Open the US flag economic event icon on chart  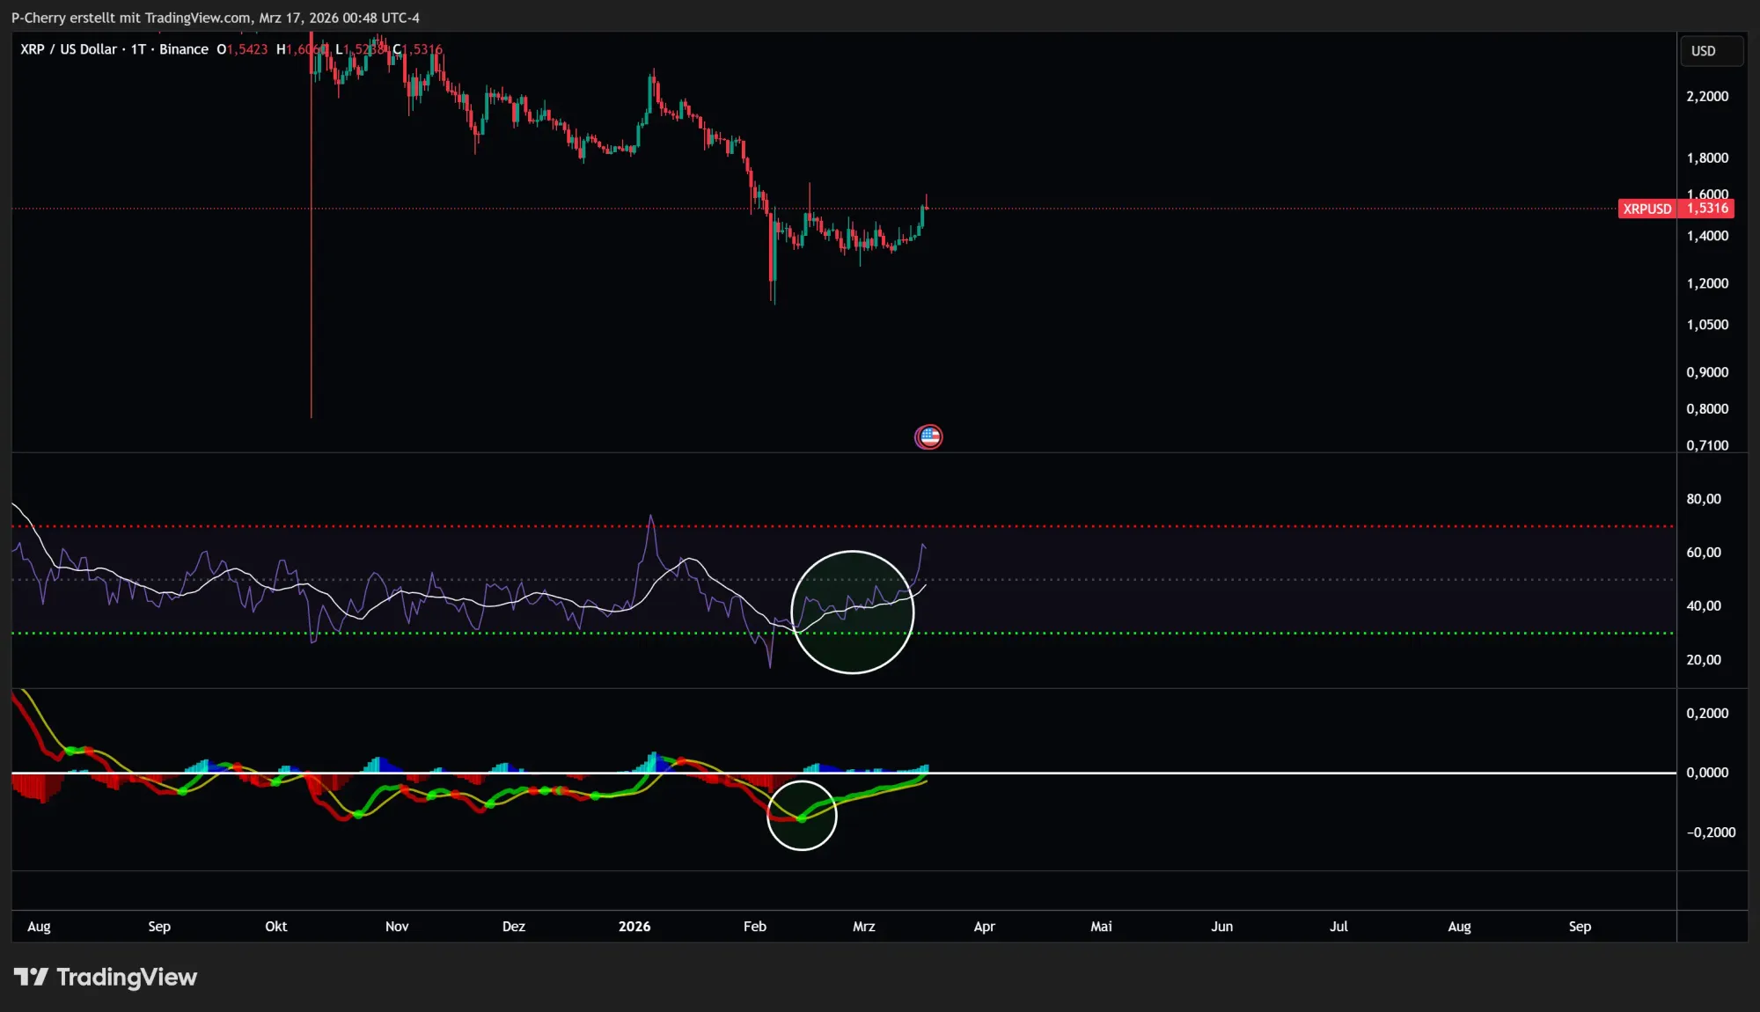click(x=928, y=436)
